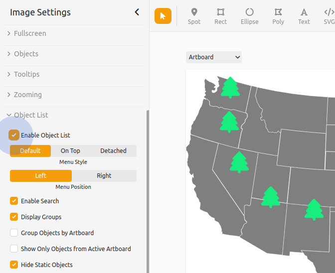This screenshot has width=335, height=273.
Task: Activate the Text tool
Action: pos(304,16)
